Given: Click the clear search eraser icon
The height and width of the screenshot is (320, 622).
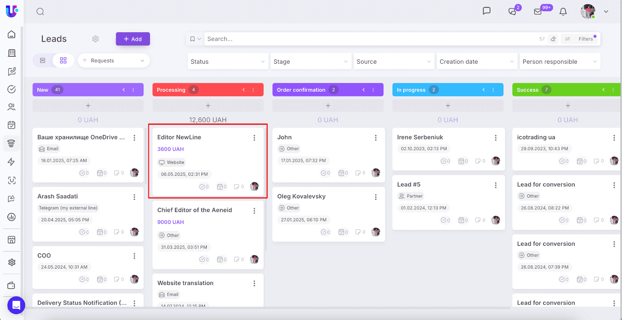Looking at the screenshot, I should (553, 39).
